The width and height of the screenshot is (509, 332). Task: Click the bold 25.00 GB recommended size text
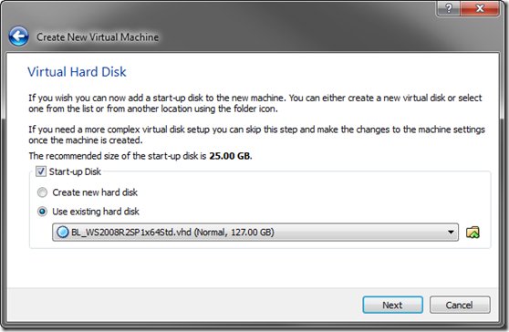[230, 156]
